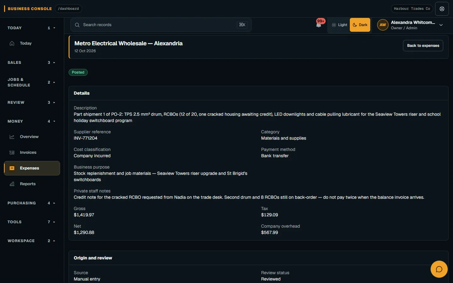The width and height of the screenshot is (453, 283).
Task: Click the Gross amount $1,419.97
Action: pos(84,215)
